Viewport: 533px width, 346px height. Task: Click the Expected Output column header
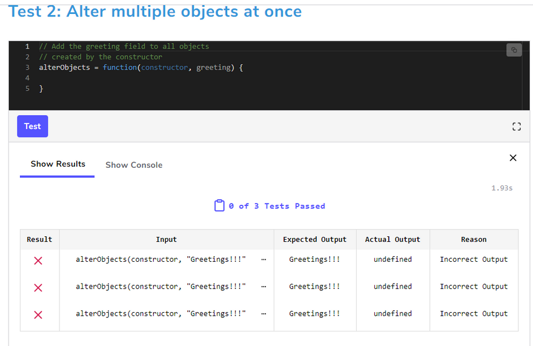(314, 239)
